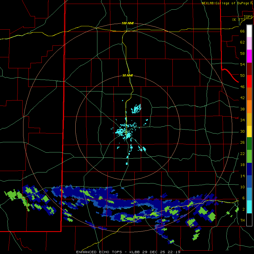Image resolution: width=254 pixels, height=254 pixels.
Task: Select the dark orange legend band
Action: 249,94
